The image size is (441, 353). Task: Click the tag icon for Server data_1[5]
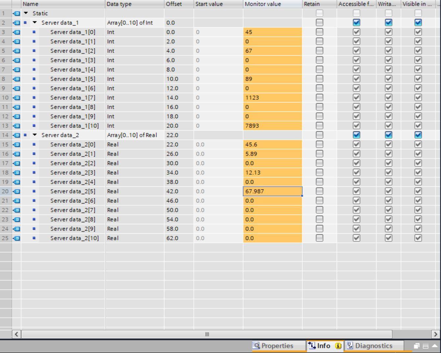click(16, 79)
